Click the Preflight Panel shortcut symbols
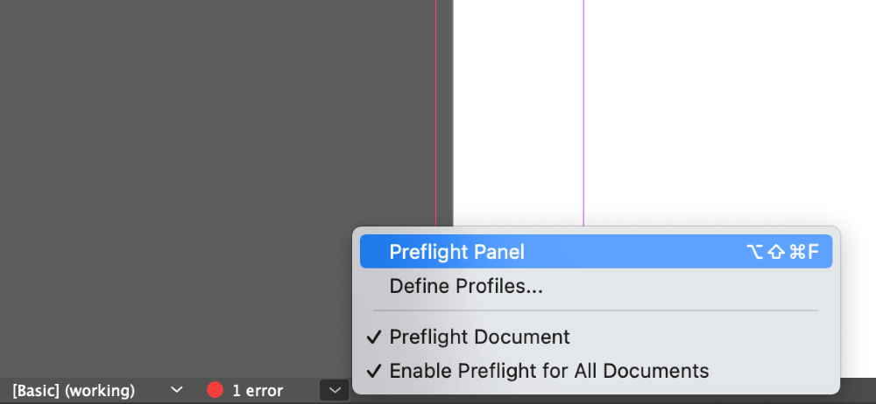 (782, 252)
